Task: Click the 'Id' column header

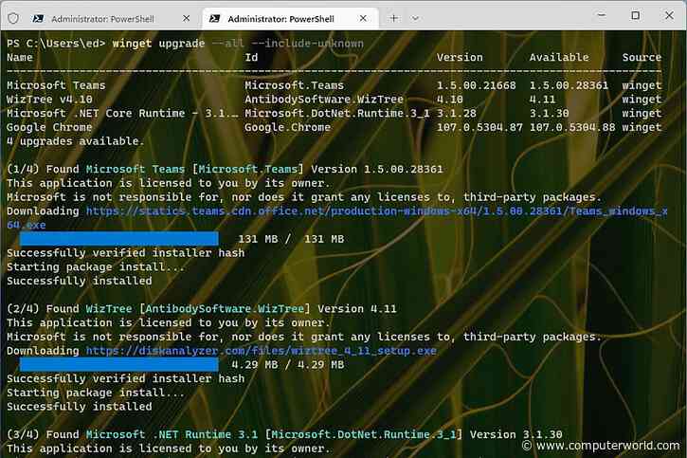Action: (x=251, y=58)
